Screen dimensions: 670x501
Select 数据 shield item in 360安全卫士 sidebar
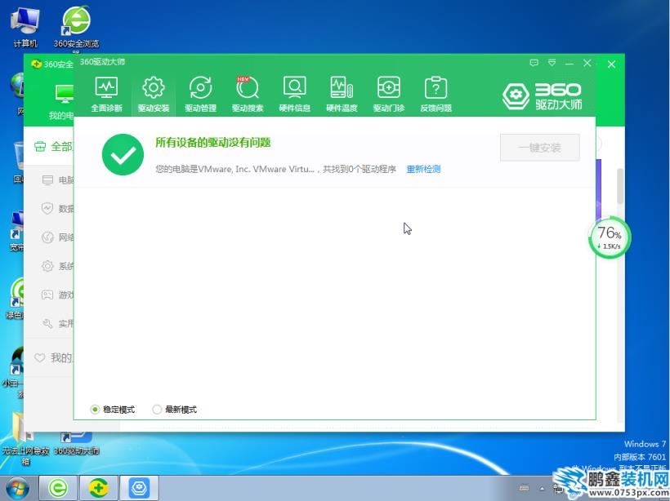pos(58,209)
